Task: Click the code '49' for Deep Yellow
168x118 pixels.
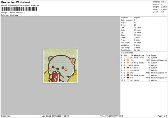Action: click(149, 63)
